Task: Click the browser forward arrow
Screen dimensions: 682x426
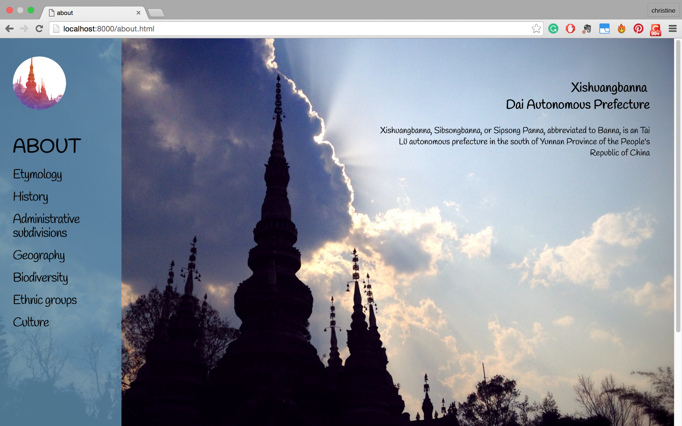Action: [x=24, y=29]
